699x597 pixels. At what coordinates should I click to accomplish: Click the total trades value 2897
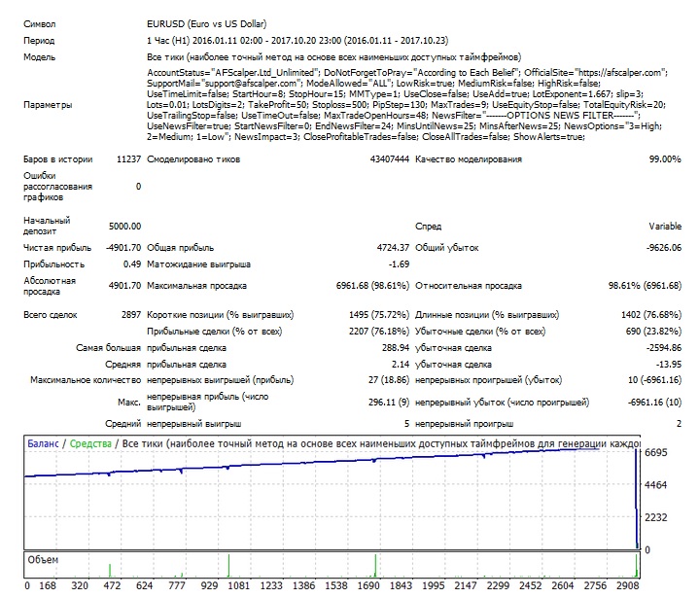(x=131, y=315)
